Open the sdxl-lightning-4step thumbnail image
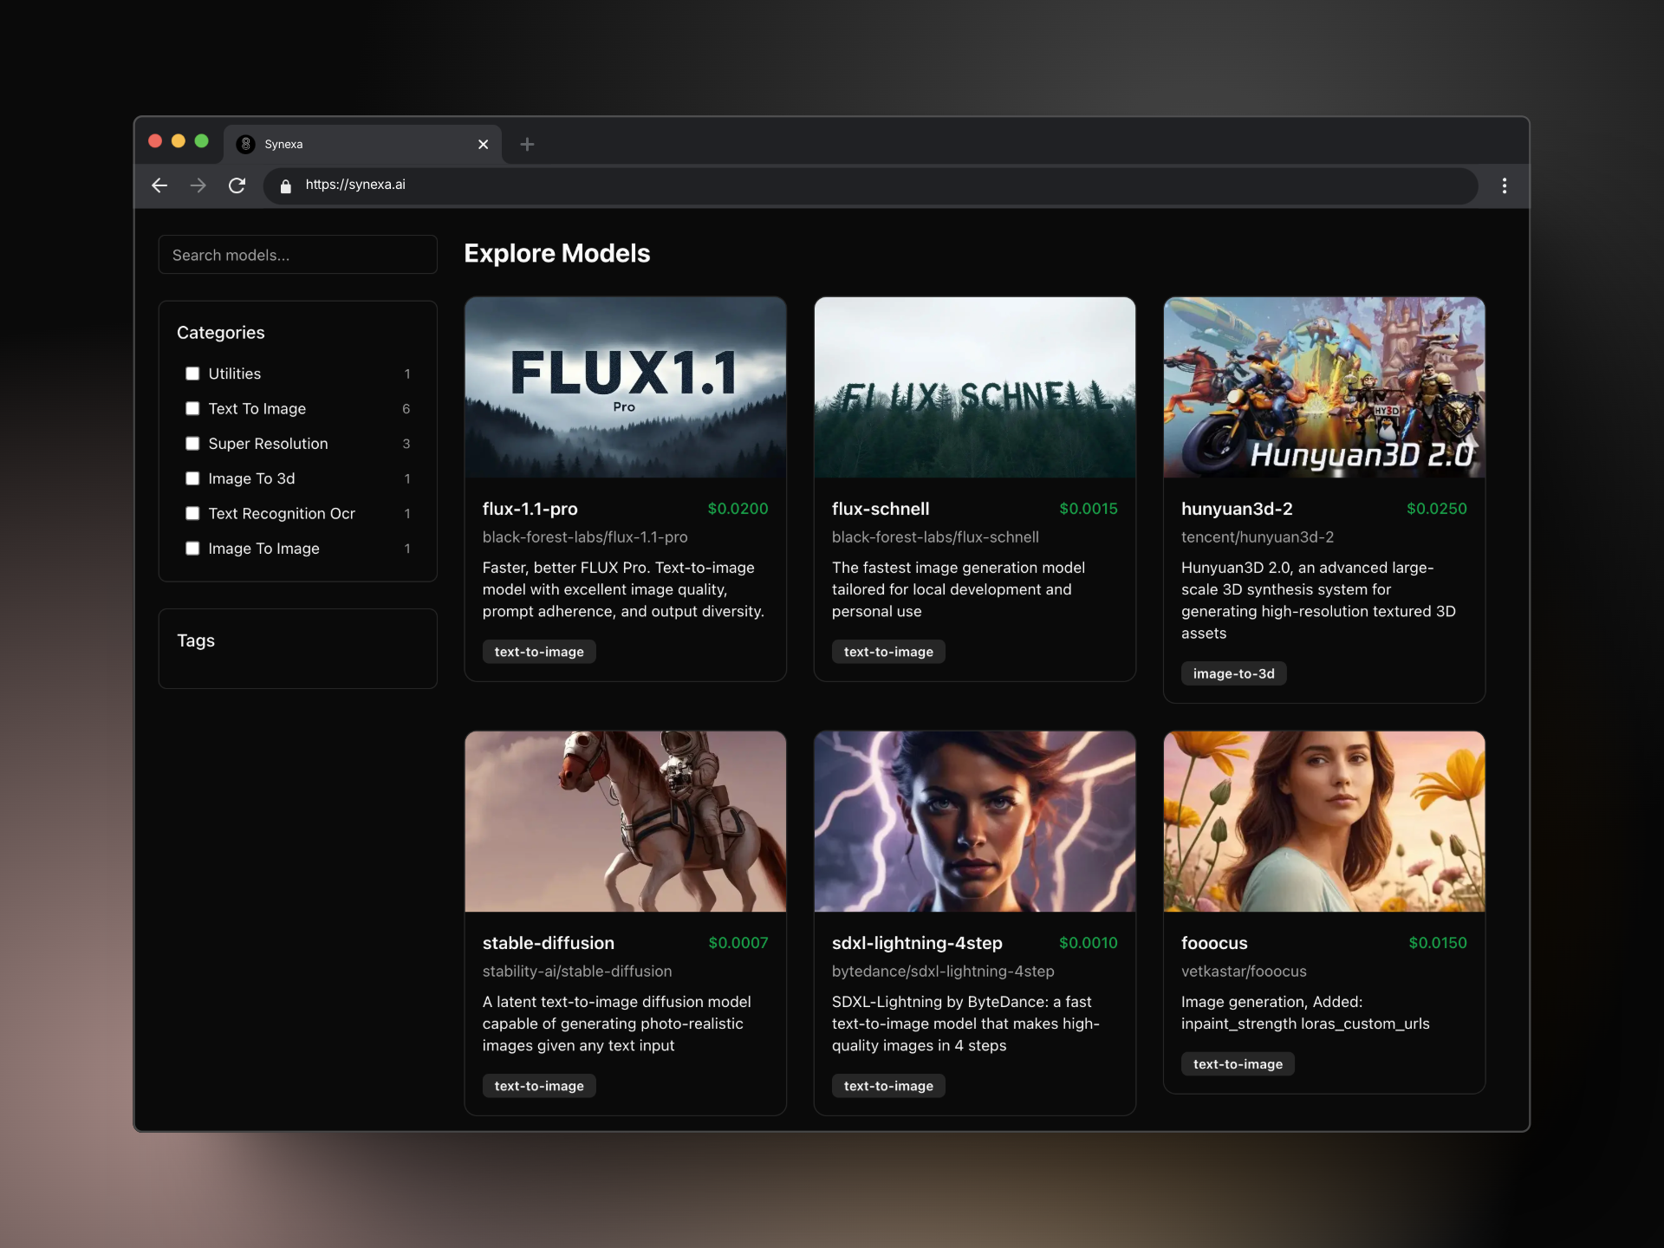This screenshot has width=1664, height=1248. click(x=974, y=821)
